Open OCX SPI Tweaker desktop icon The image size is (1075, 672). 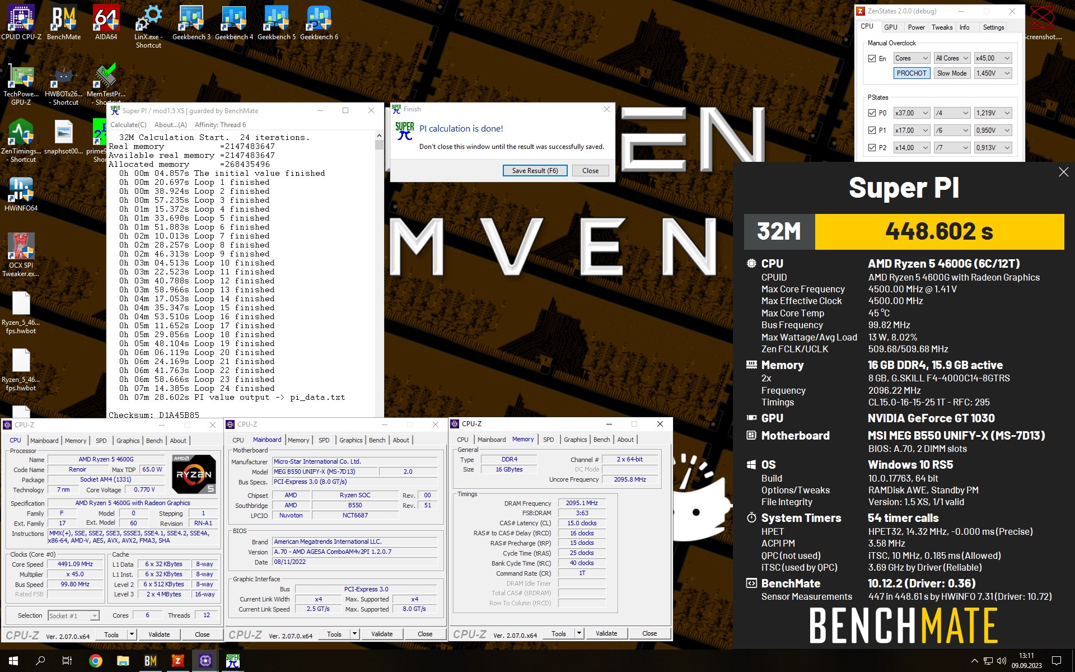[21, 255]
